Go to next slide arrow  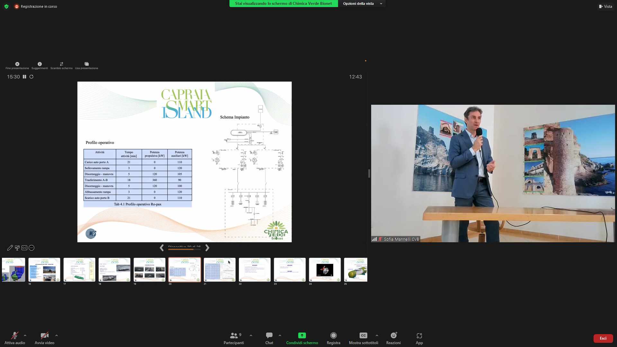click(207, 248)
